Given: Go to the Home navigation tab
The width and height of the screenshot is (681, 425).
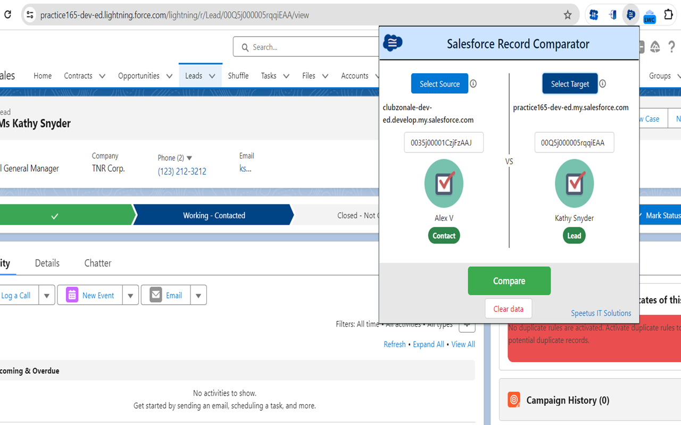Looking at the screenshot, I should pos(43,76).
